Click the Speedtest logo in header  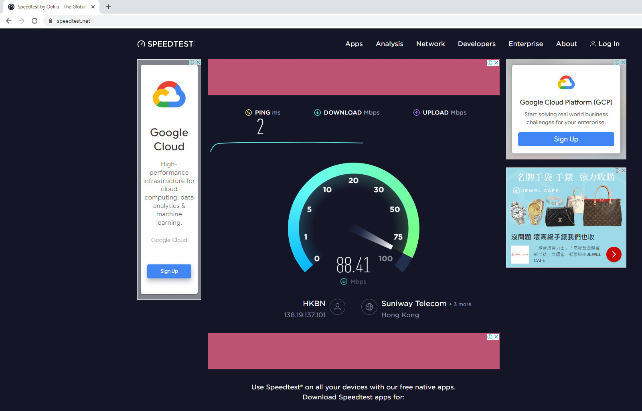[165, 44]
